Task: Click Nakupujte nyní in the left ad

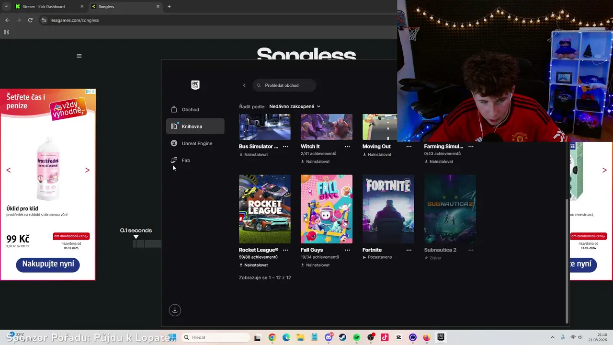Action: (48, 264)
